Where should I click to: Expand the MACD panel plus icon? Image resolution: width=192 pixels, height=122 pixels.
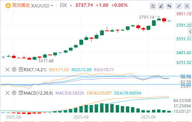[x=21, y=93]
